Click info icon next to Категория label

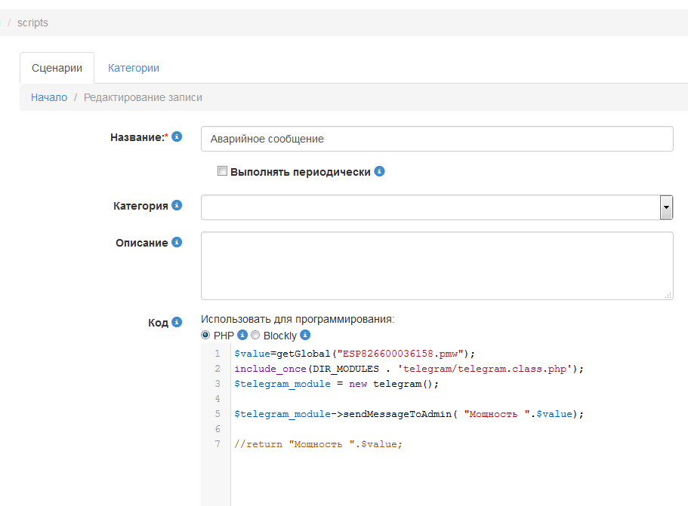pos(177,205)
